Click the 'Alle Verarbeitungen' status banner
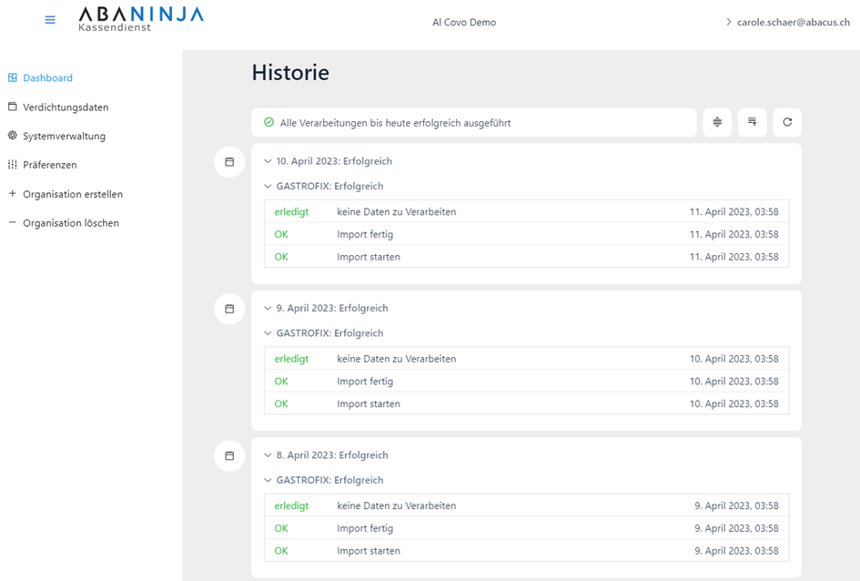This screenshot has height=581, width=860. click(473, 123)
